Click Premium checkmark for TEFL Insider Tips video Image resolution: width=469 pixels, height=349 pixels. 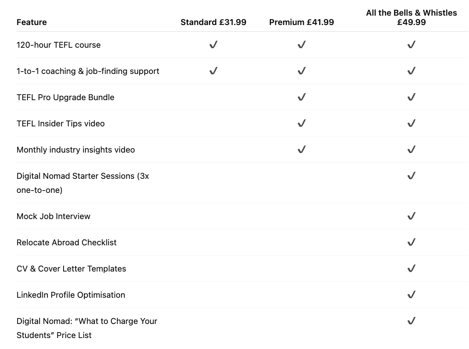[x=302, y=124]
